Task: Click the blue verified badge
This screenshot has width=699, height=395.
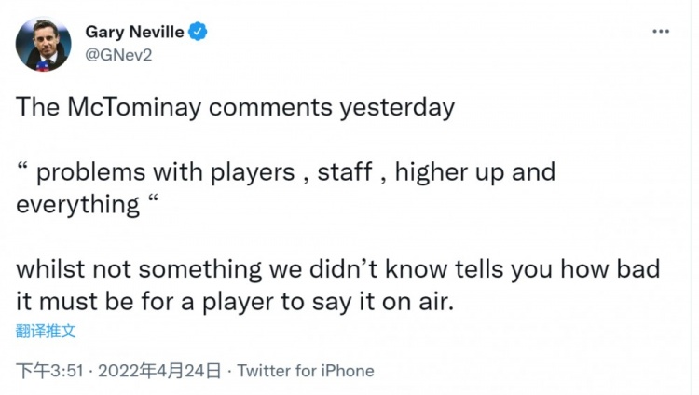Action: coord(199,32)
